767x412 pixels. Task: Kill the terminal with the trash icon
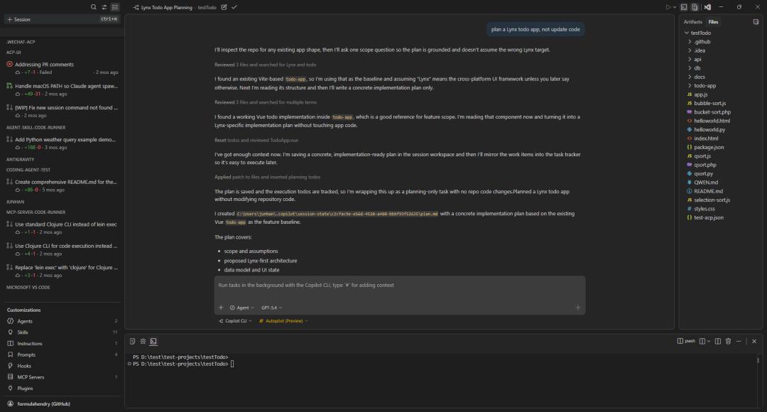[x=728, y=342]
